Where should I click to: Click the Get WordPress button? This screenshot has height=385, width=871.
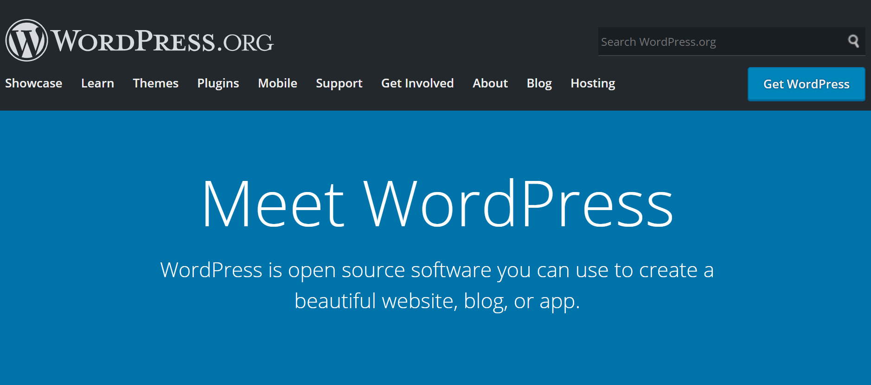click(x=806, y=84)
